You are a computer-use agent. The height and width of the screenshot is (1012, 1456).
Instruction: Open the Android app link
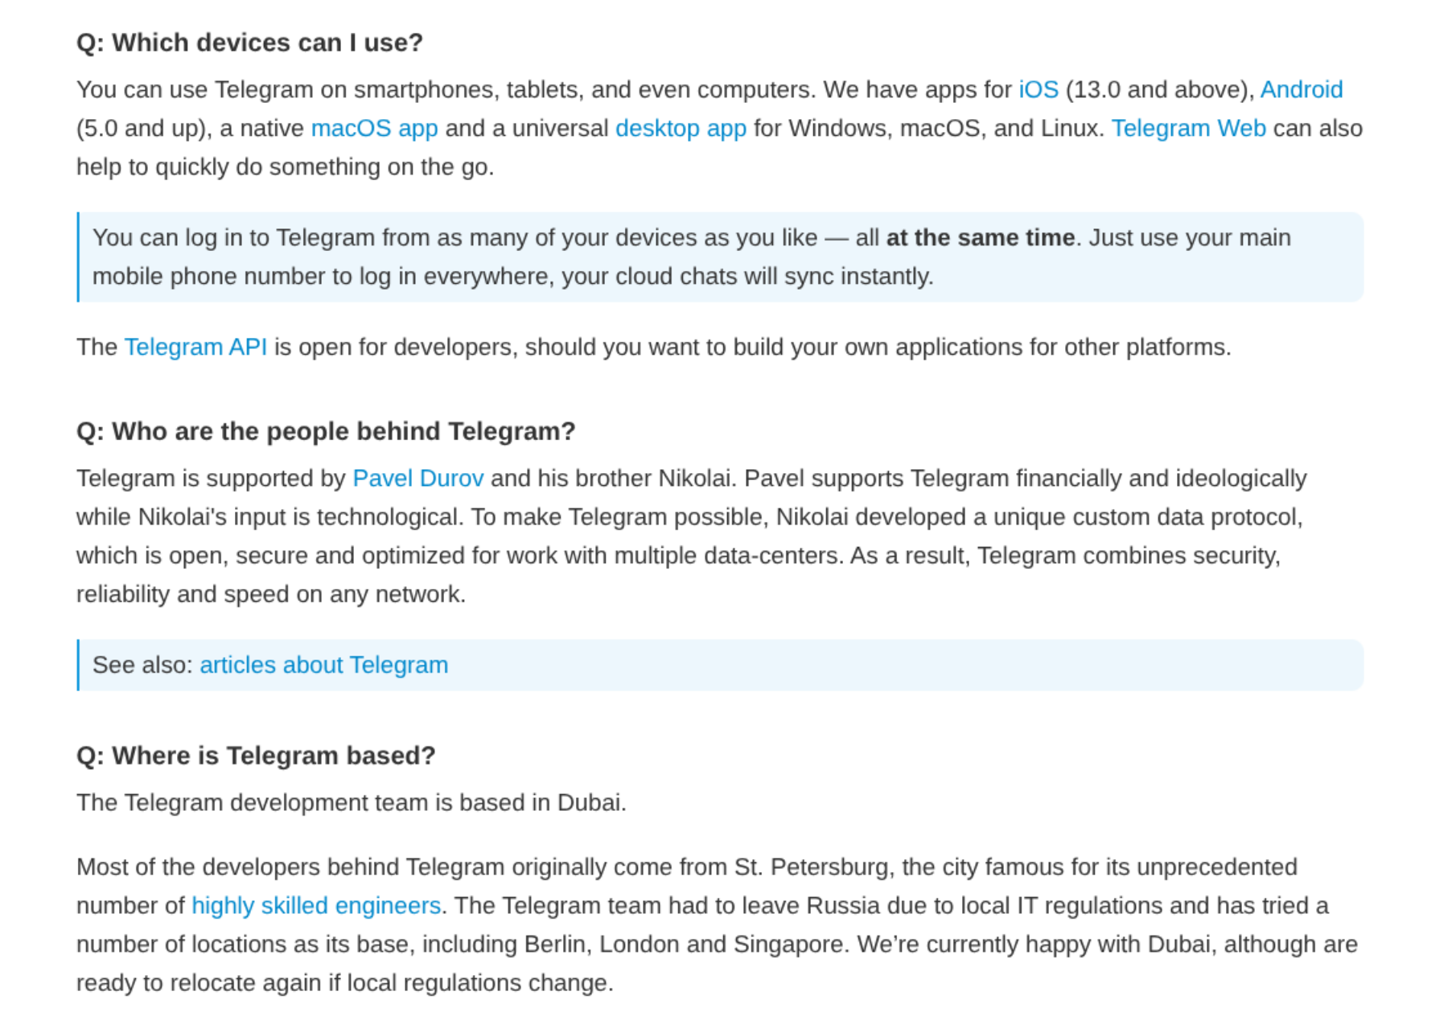[1301, 89]
